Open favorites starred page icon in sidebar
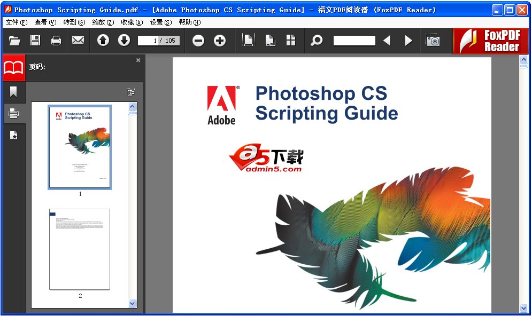 tap(13, 135)
